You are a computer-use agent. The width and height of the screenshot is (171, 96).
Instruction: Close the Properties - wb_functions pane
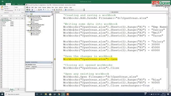coord(52,62)
